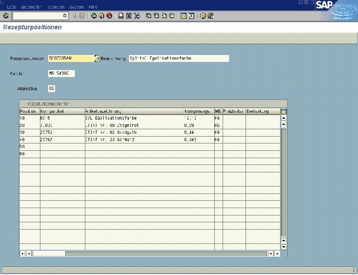Open the table column configuration icon
The width and height of the screenshot is (358, 275).
284,111
